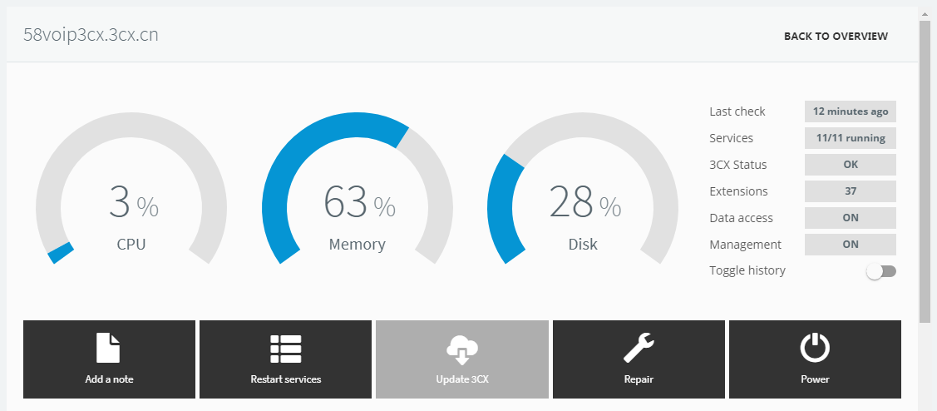937x411 pixels.
Task: Click the Repair wrench icon
Action: [639, 348]
